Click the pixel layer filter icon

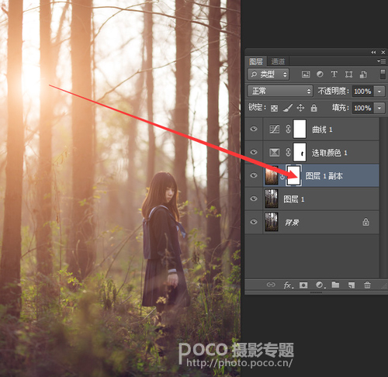[x=306, y=74]
